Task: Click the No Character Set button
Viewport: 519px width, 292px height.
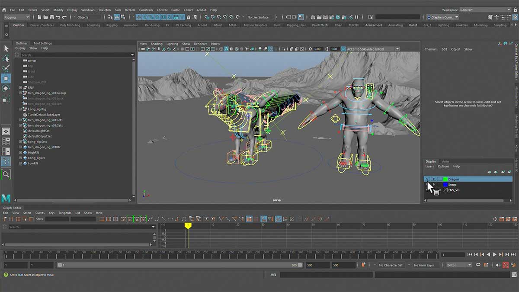Action: coord(391,265)
